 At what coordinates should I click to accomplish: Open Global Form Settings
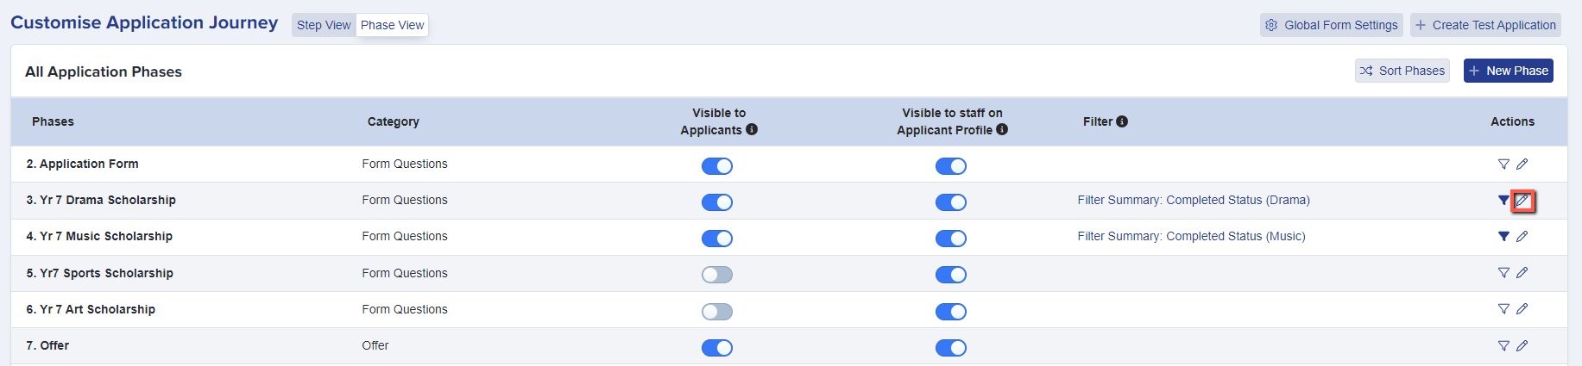click(1332, 25)
